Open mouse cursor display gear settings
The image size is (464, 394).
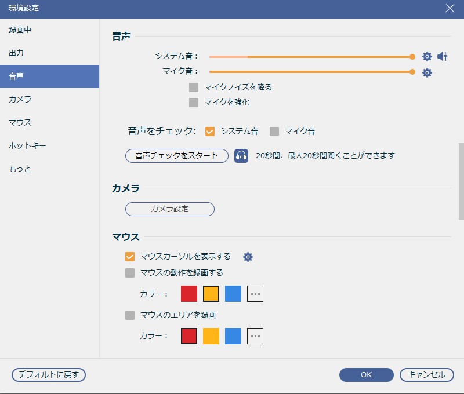click(x=248, y=256)
